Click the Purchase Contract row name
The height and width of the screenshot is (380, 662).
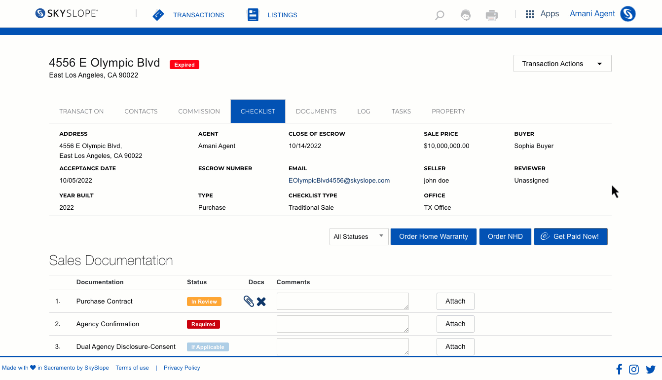coord(105,301)
